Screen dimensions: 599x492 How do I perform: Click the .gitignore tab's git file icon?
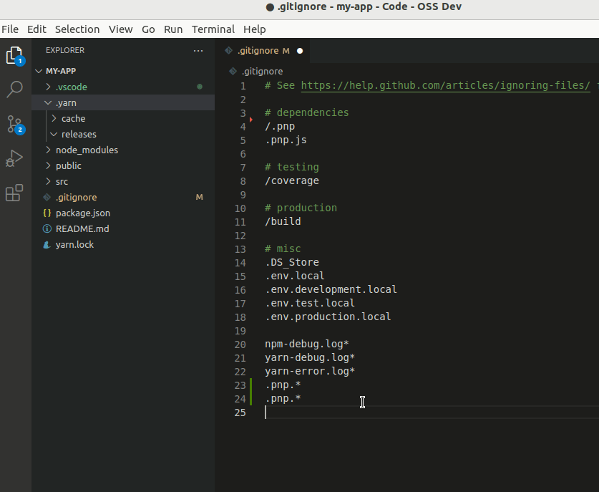click(x=228, y=50)
